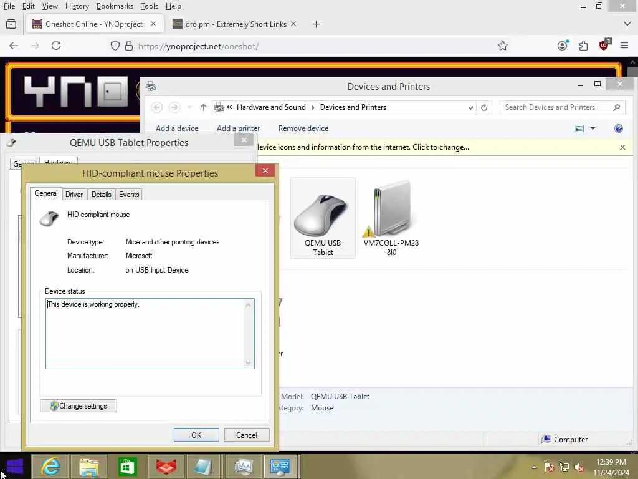Open Firefox View with the tab-strip icon
The height and width of the screenshot is (479, 638).
pos(11,24)
